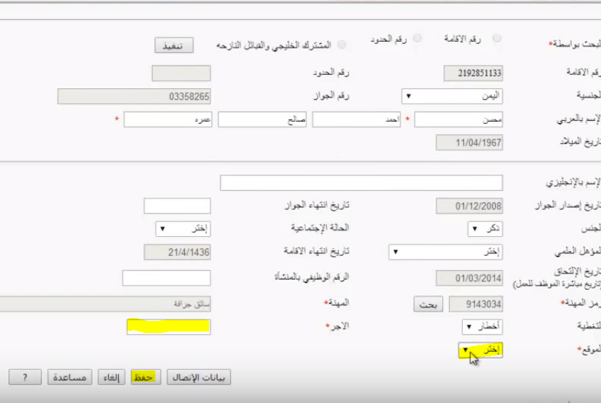The height and width of the screenshot is (403, 601).
Task: Select the رقم الاقامة radio button
Action: 496,38
